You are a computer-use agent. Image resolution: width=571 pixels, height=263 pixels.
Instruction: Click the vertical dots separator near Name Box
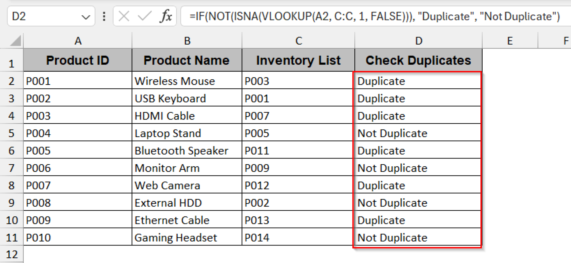(104, 16)
